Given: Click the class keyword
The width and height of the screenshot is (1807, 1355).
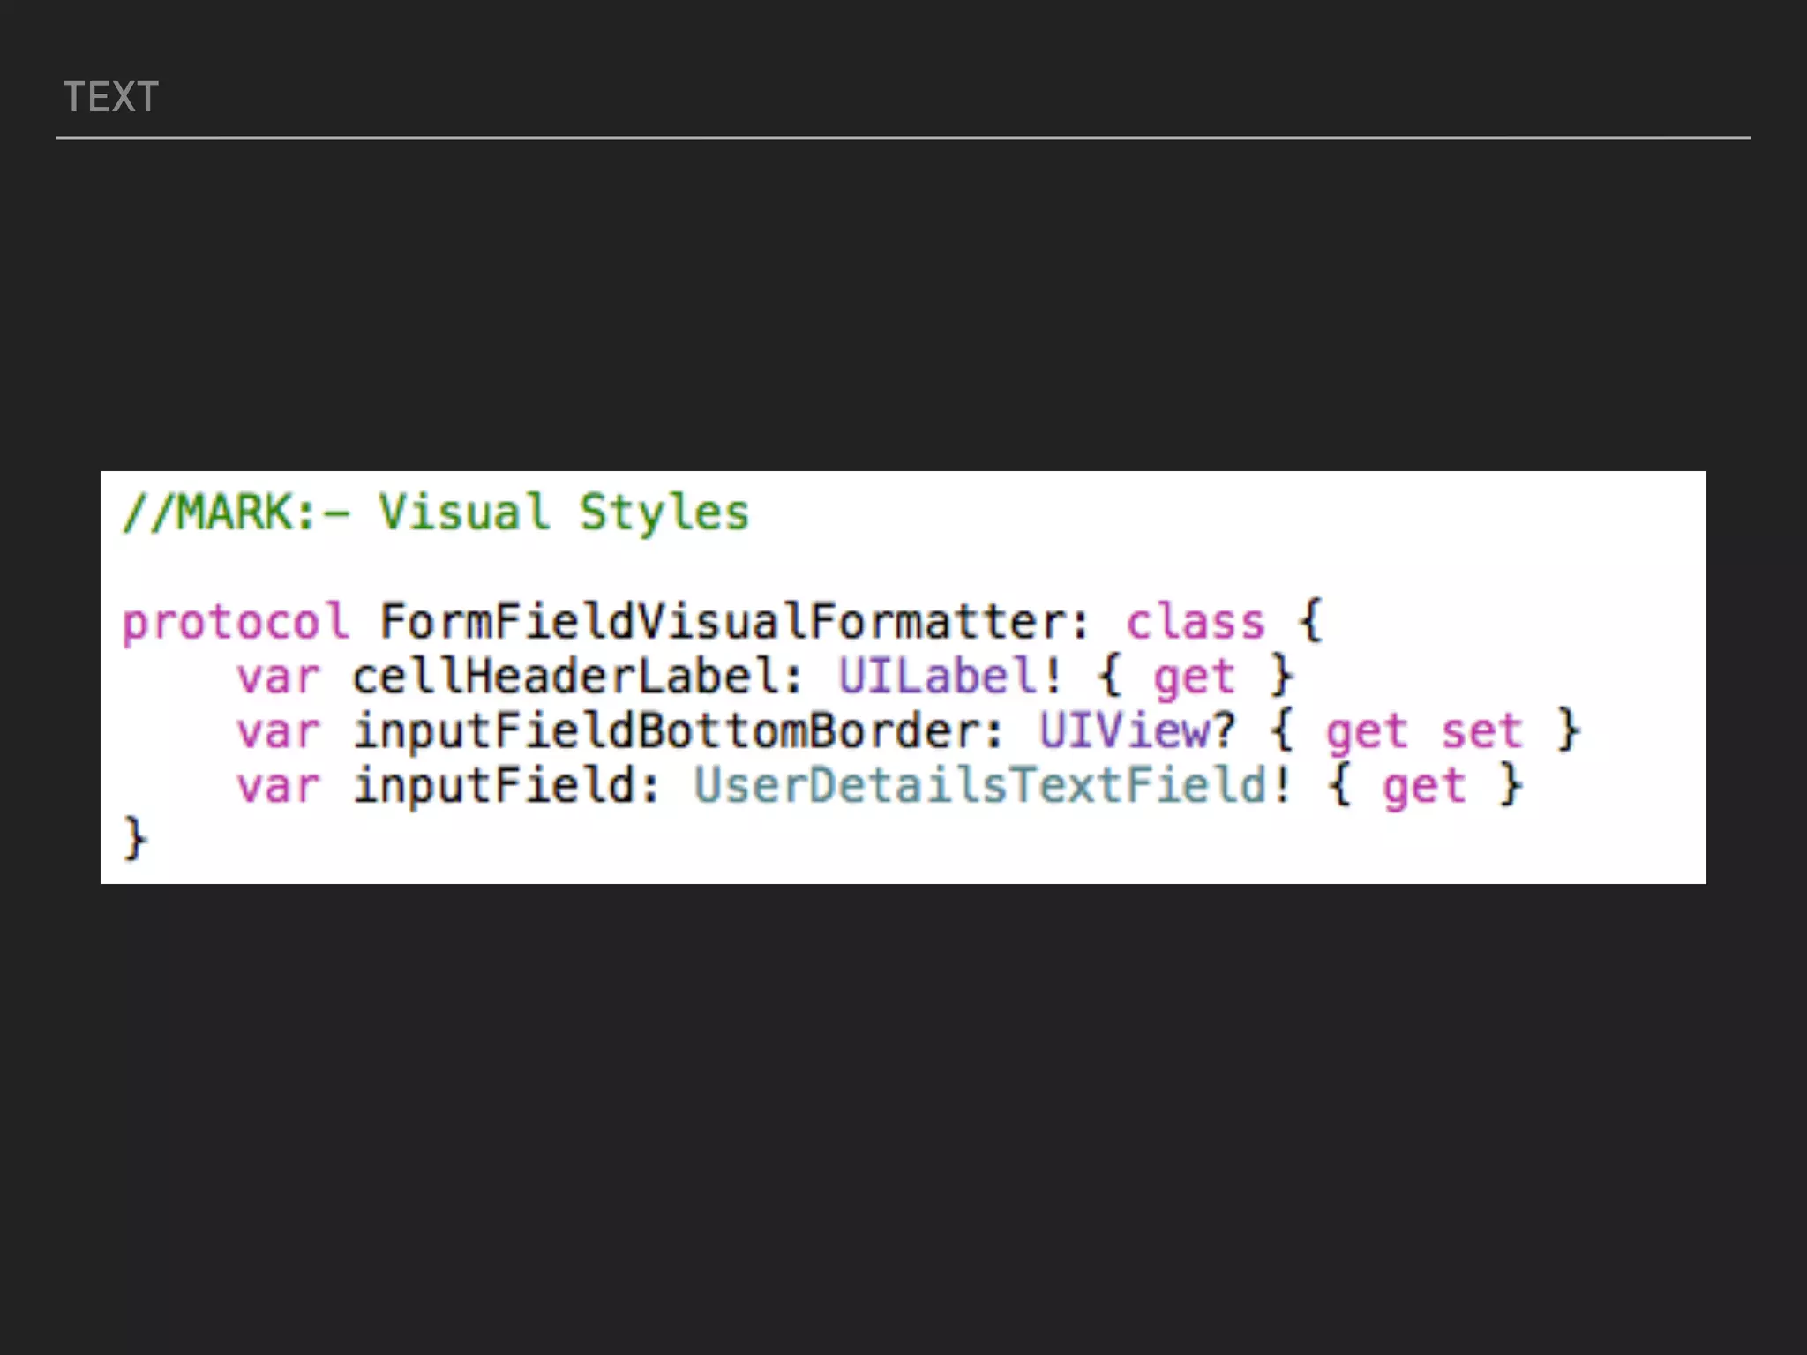Looking at the screenshot, I should tap(1196, 623).
